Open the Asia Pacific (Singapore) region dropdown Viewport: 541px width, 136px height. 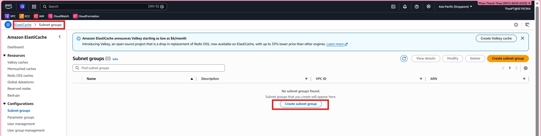tap(455, 6)
